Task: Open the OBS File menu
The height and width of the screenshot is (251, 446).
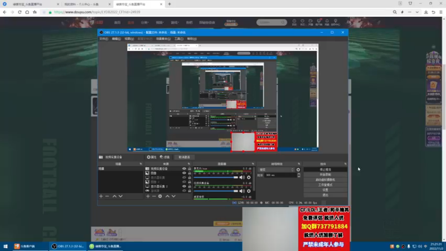Action: pyautogui.click(x=104, y=38)
